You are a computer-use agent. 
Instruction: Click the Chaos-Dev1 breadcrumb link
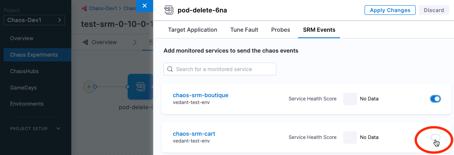[x=103, y=8]
